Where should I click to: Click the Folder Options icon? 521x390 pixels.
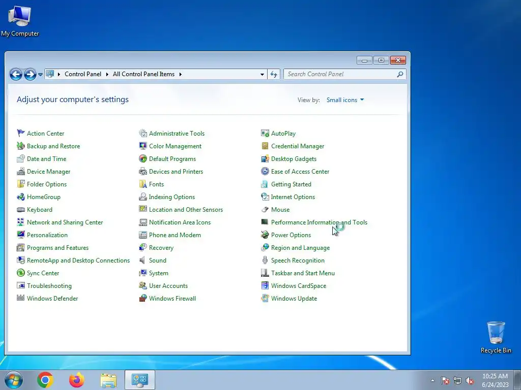[20, 184]
